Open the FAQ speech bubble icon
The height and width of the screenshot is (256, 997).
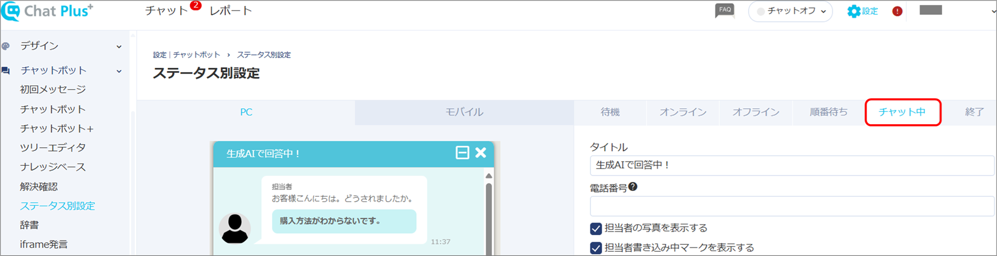[725, 11]
